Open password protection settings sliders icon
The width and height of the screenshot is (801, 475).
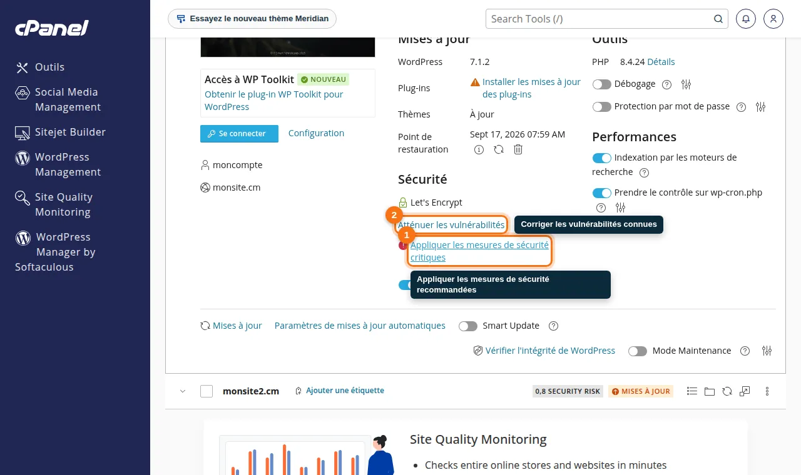760,107
